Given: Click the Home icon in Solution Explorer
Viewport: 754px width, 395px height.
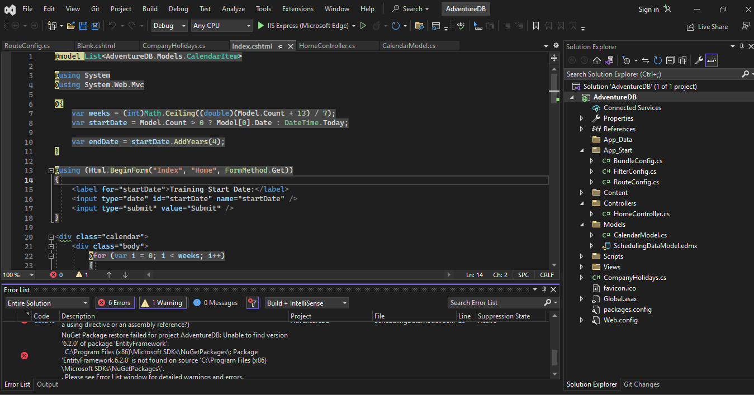Looking at the screenshot, I should (x=596, y=60).
